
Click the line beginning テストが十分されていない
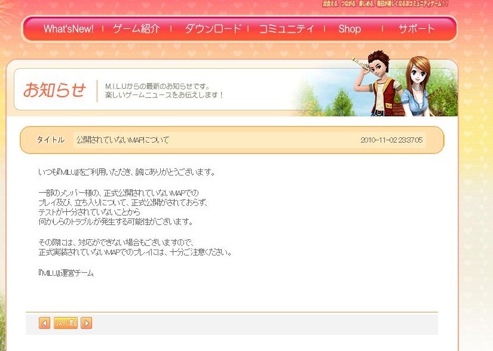[x=89, y=212]
